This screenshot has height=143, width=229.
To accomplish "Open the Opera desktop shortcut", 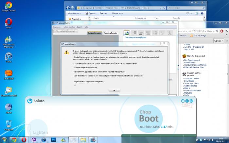I will [9, 23].
